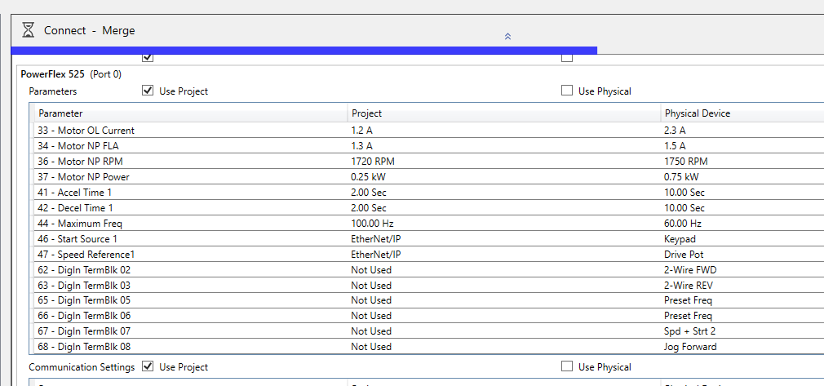Image resolution: width=824 pixels, height=386 pixels.
Task: Click the Parameter column header
Action: click(191, 113)
